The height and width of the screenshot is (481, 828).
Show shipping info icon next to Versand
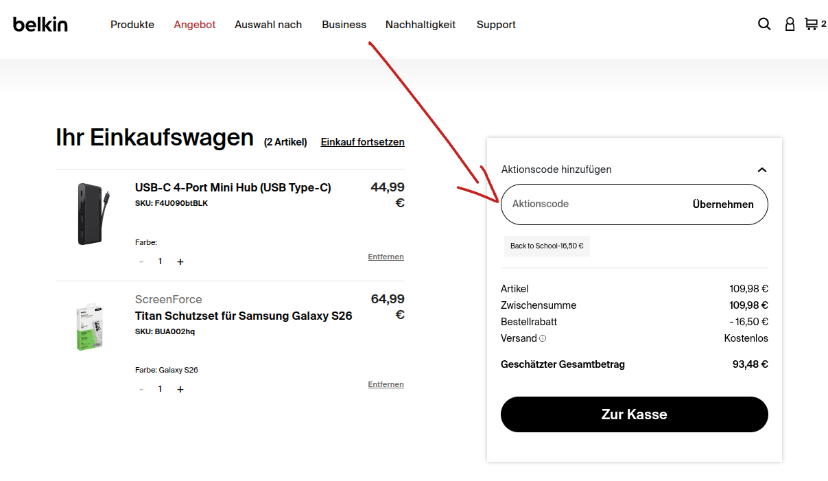(543, 338)
